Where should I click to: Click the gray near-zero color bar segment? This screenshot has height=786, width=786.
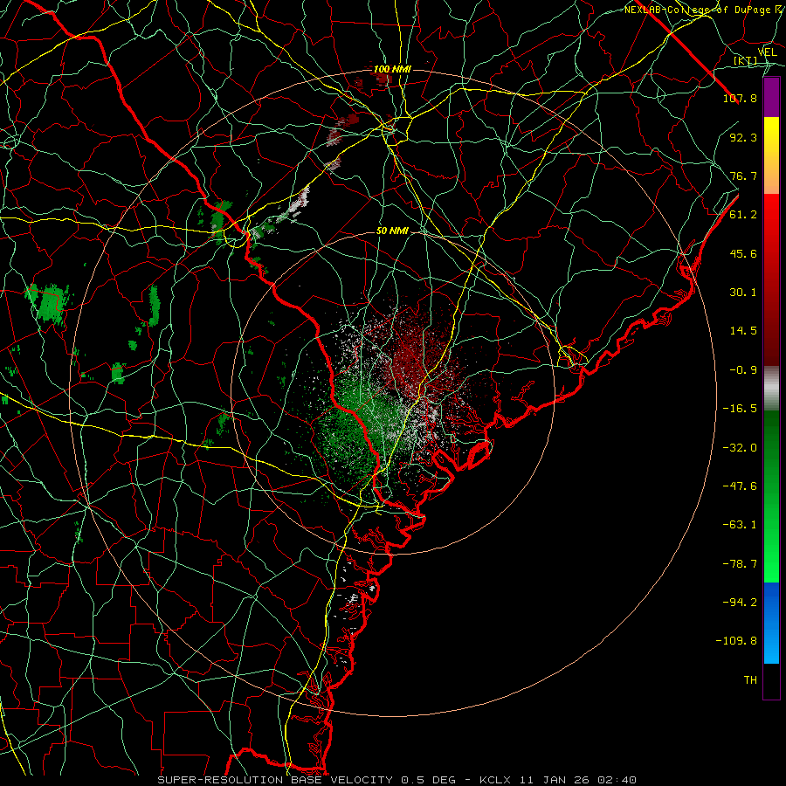(x=771, y=389)
